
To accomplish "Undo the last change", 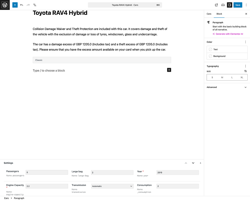I will click(x=22, y=5).
